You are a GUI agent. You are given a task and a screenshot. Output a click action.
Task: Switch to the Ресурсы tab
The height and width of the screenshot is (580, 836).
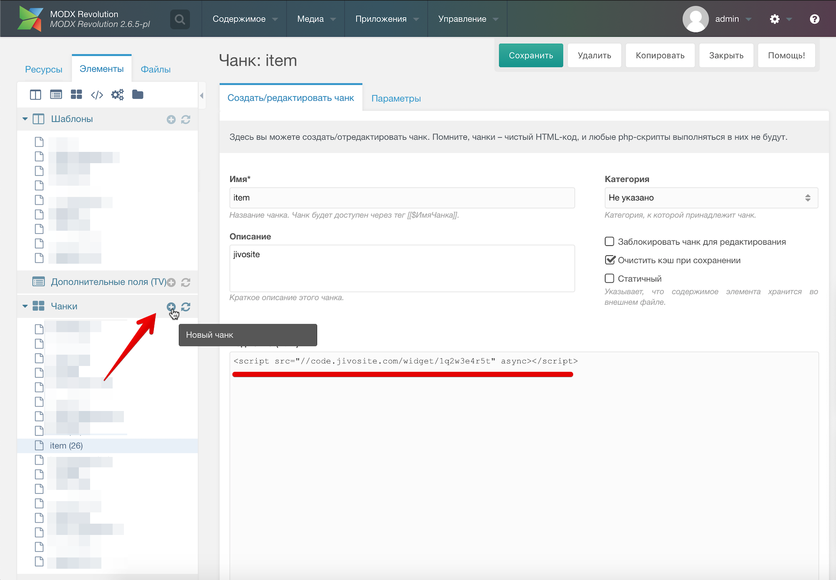(43, 69)
